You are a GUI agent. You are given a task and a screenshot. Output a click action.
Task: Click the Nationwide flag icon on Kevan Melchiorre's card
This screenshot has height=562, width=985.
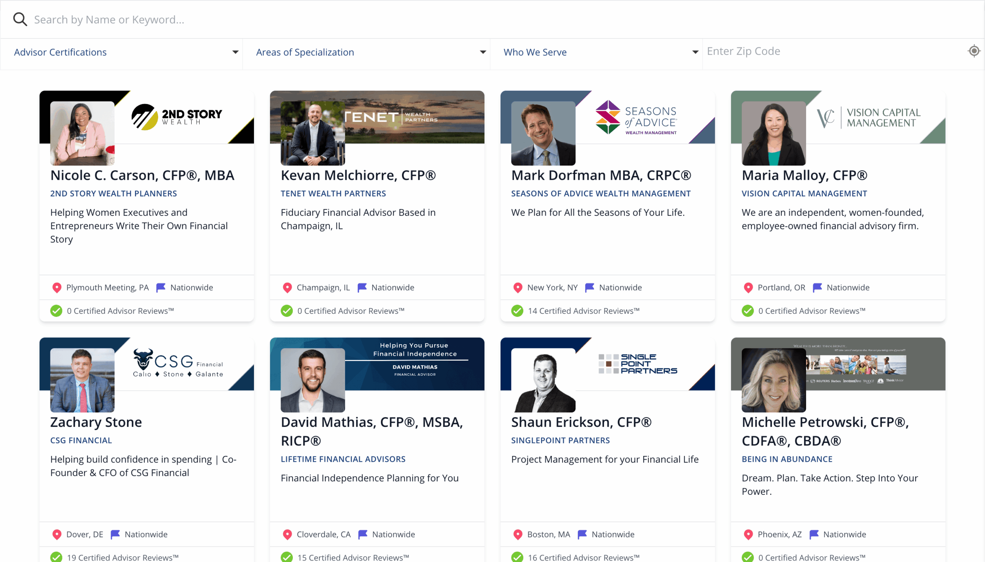(x=362, y=288)
